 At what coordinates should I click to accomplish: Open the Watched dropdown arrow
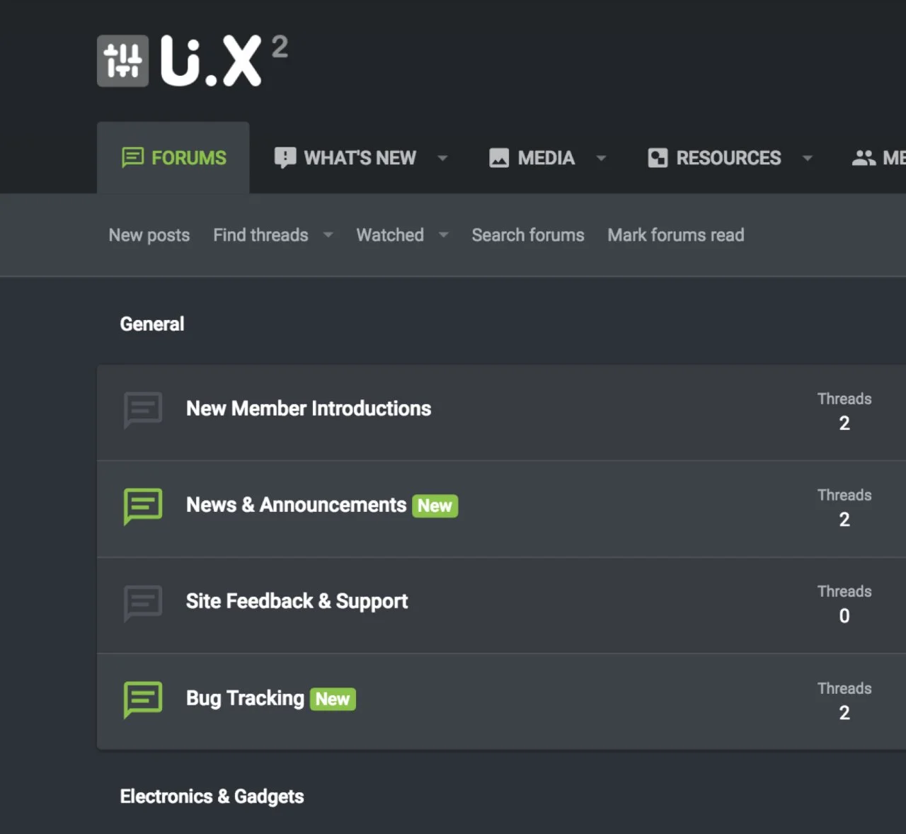click(x=444, y=235)
